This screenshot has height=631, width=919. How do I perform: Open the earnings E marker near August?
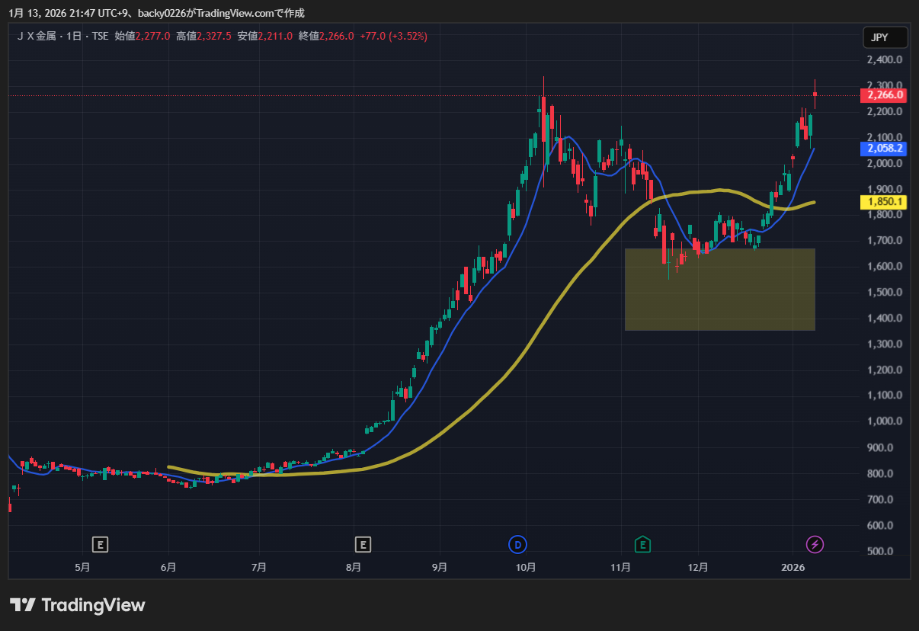click(363, 544)
